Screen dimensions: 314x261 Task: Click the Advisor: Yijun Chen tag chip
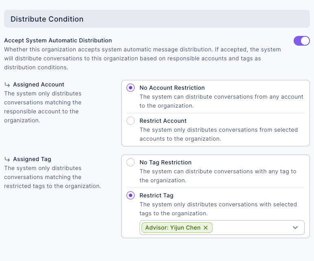click(177, 228)
